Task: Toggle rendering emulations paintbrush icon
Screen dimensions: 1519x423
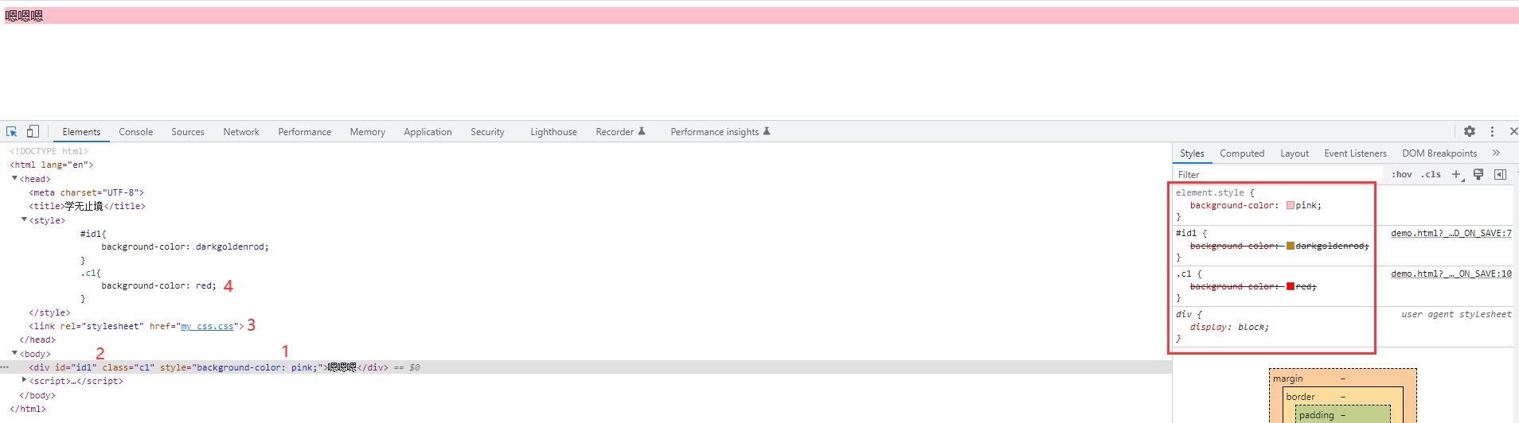Action: coord(1478,174)
